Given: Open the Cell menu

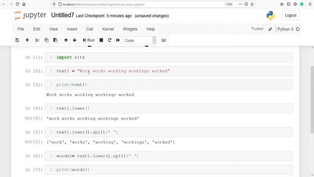Looking at the screenshot, I should click(90, 29).
